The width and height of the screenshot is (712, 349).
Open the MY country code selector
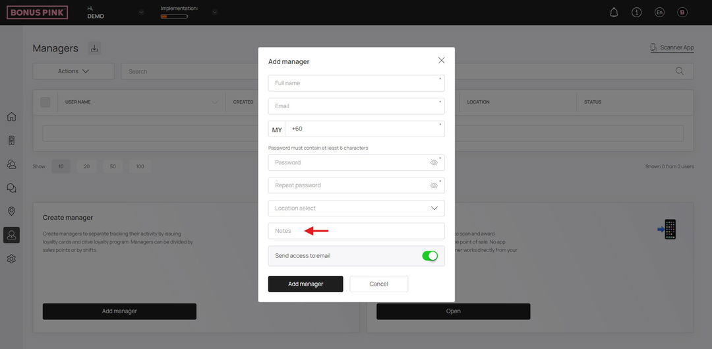[x=277, y=129]
